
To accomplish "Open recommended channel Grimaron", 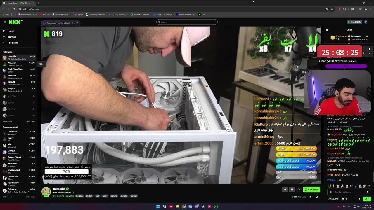I will click(x=18, y=190).
